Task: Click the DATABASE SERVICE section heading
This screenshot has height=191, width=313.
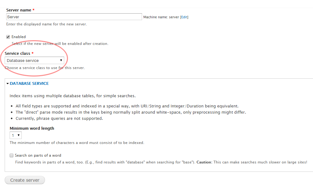Action: [x=29, y=83]
